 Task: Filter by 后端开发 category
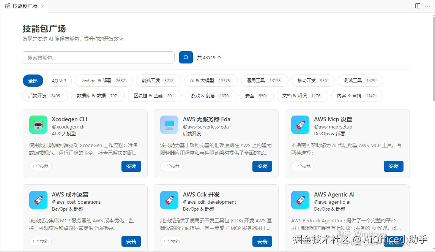[x=45, y=95]
